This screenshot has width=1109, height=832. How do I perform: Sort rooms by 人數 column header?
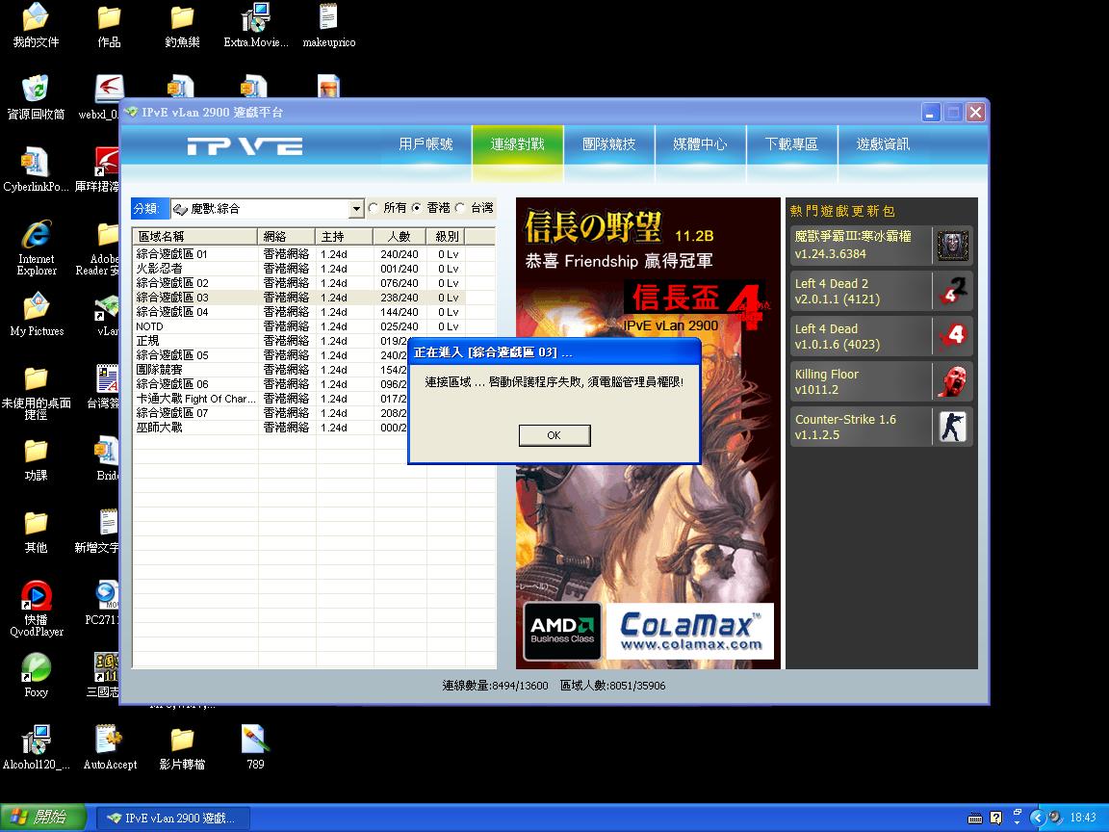tap(400, 236)
